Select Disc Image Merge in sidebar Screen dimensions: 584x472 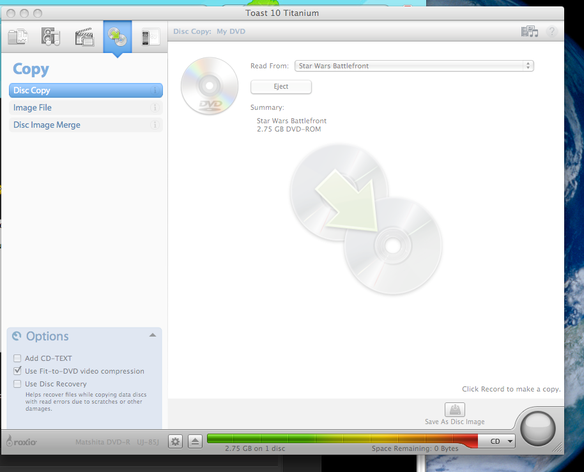pyautogui.click(x=86, y=125)
